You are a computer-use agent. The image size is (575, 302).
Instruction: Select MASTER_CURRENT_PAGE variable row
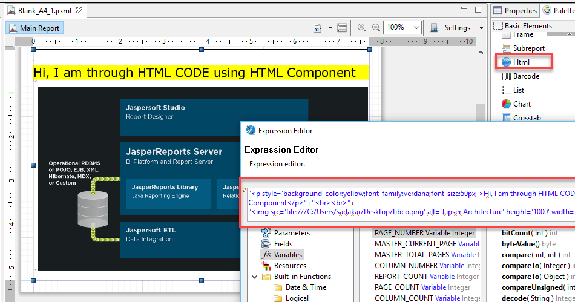coord(426,244)
